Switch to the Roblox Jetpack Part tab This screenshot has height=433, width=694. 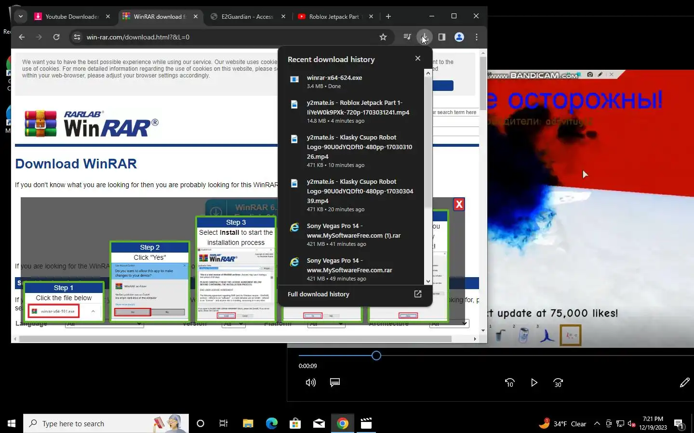pyautogui.click(x=334, y=16)
